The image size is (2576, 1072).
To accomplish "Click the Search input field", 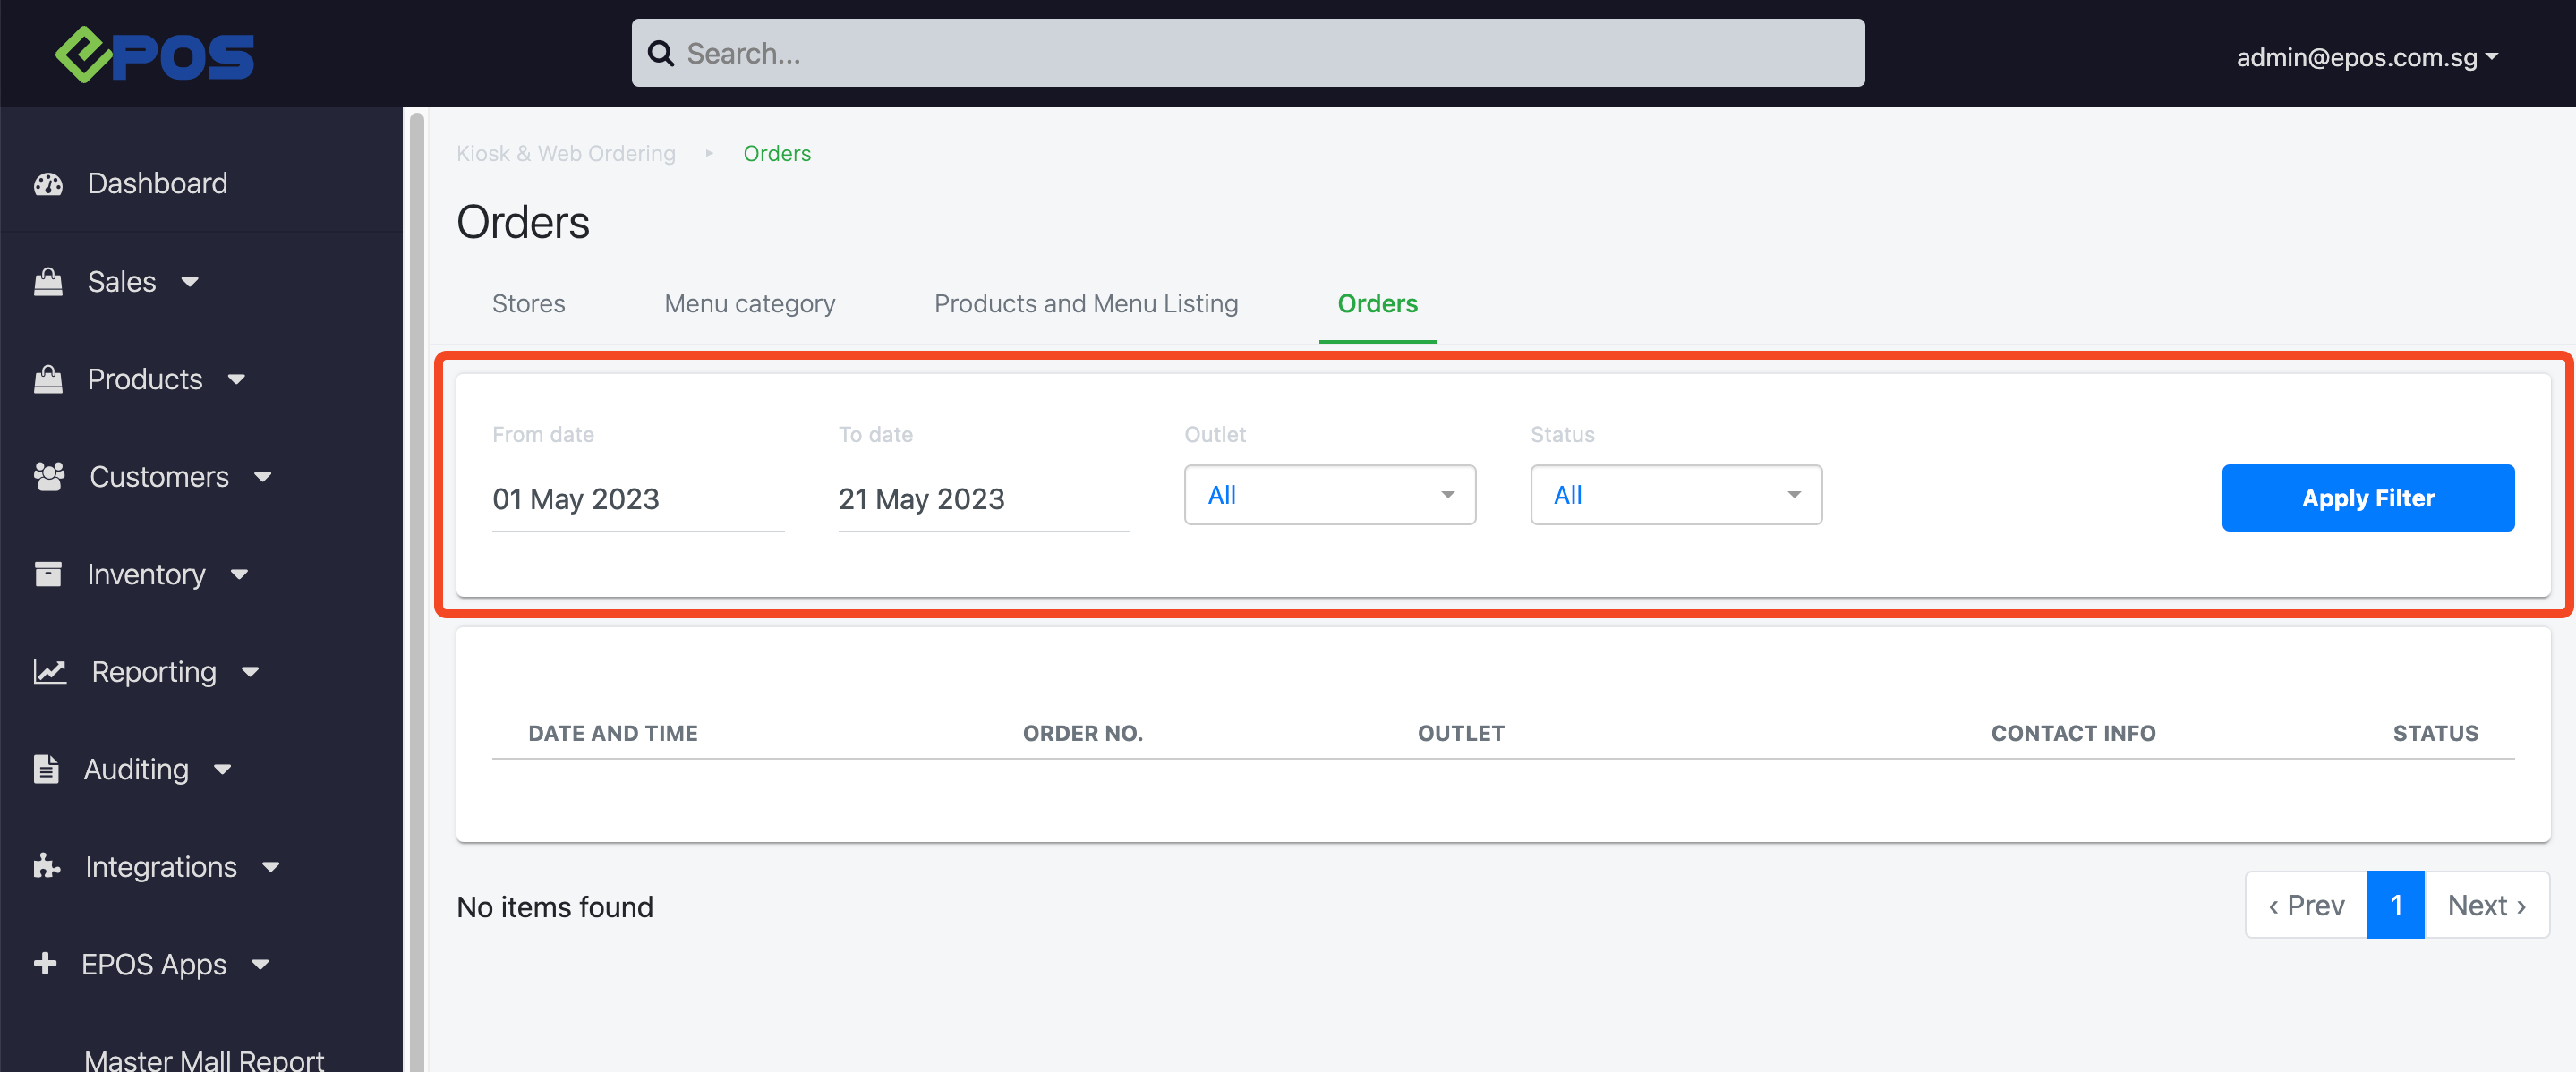I will [1247, 53].
